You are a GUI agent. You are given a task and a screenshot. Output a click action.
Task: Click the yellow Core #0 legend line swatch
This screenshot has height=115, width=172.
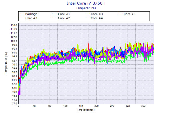point(22,18)
